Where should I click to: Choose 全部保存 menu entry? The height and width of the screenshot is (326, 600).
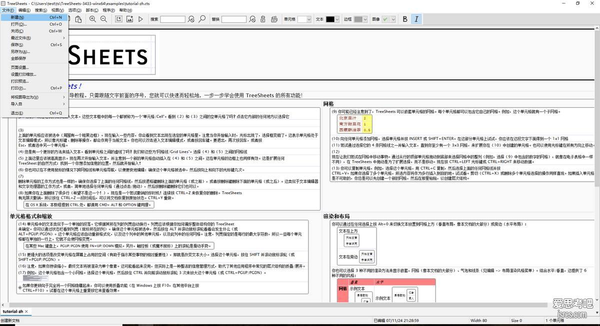point(34,58)
